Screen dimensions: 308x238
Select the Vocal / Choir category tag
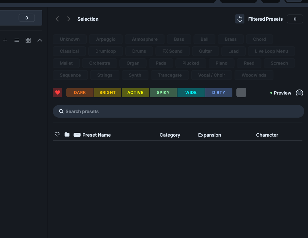(211, 75)
